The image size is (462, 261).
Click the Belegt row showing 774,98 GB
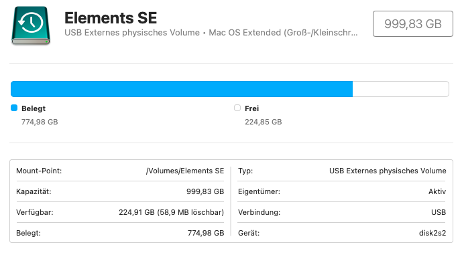(x=120, y=233)
